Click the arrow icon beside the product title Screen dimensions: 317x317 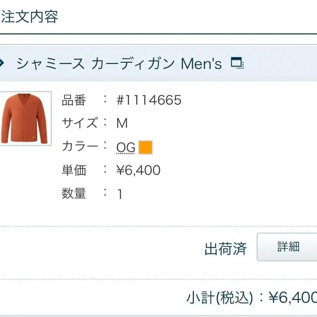point(2,64)
